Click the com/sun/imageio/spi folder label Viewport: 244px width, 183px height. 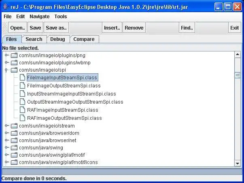[42, 70]
